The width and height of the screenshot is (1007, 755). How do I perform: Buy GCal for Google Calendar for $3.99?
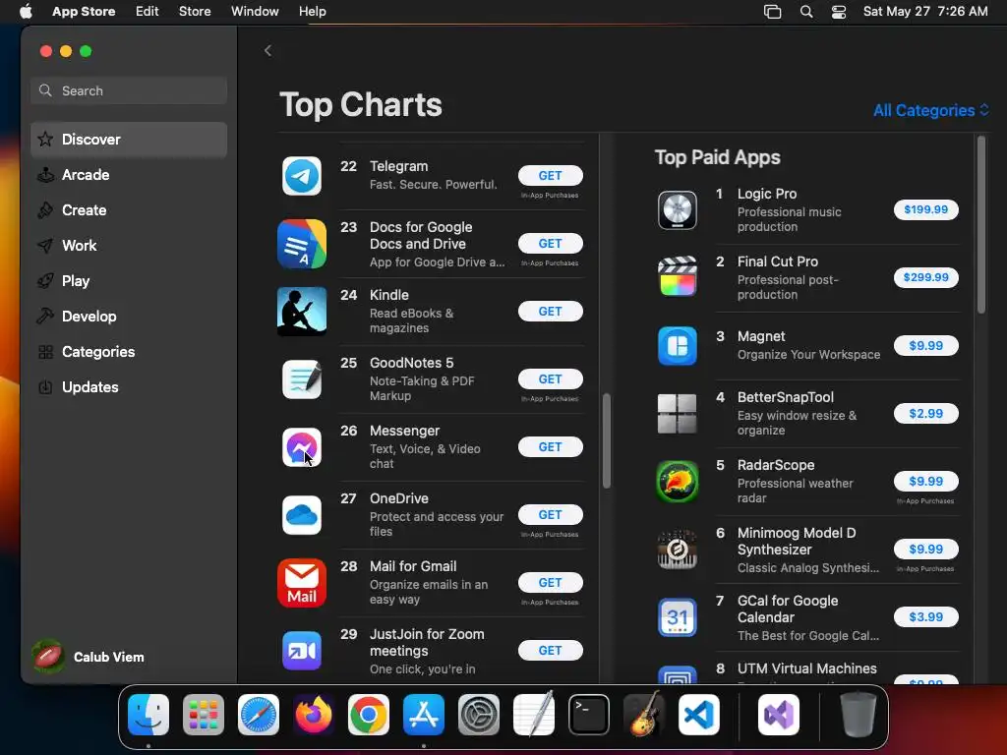925,617
